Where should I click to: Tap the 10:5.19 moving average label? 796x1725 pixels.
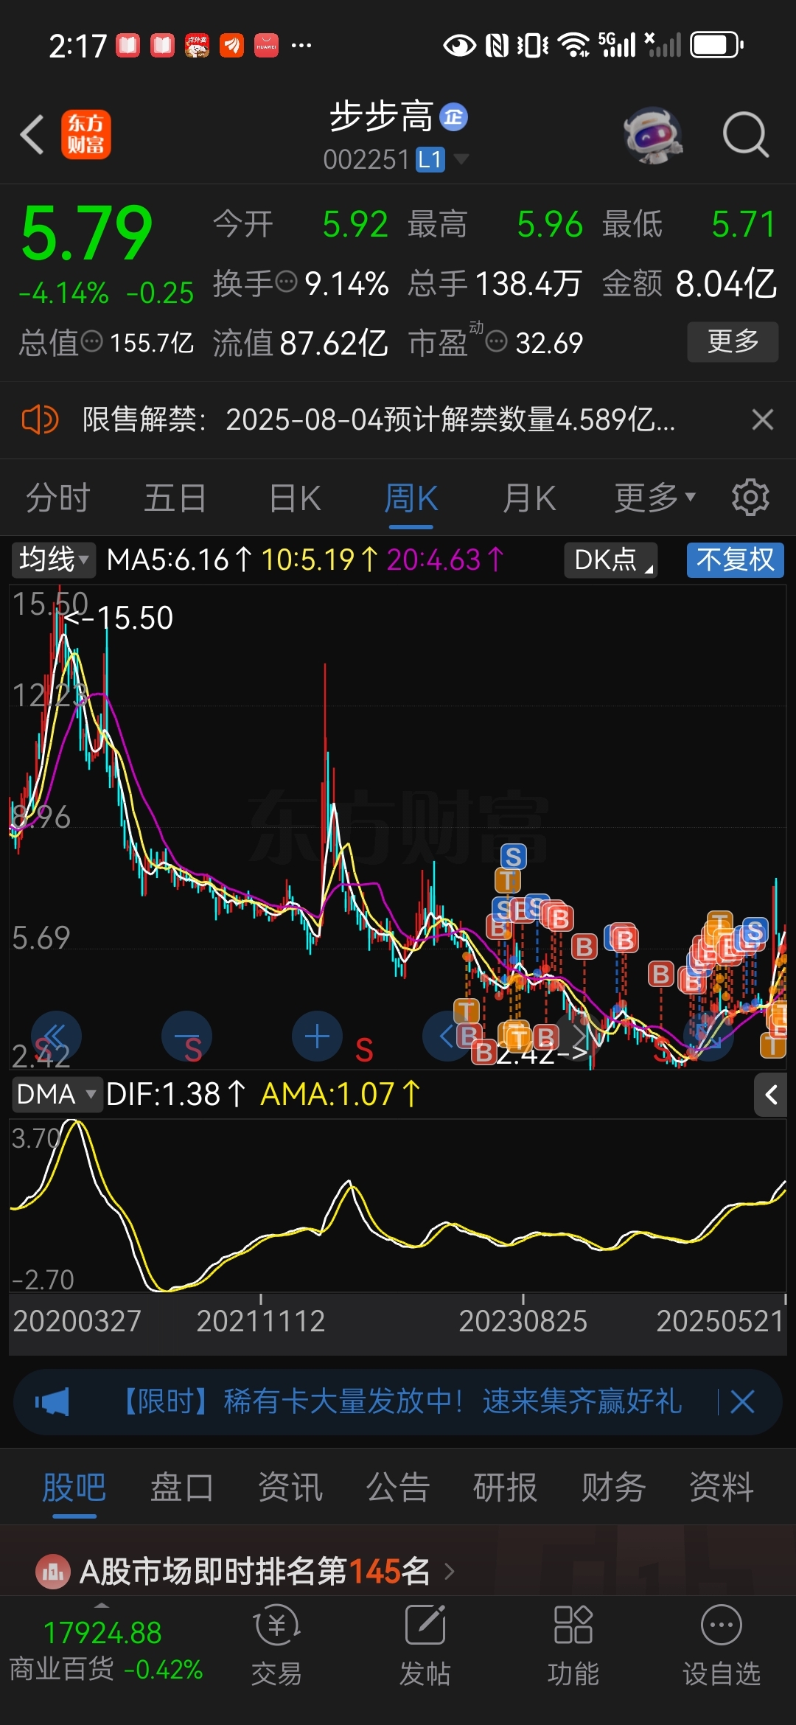320,560
